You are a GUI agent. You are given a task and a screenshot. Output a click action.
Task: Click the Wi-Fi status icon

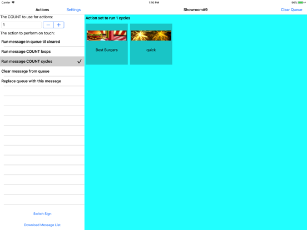coord(13,2)
